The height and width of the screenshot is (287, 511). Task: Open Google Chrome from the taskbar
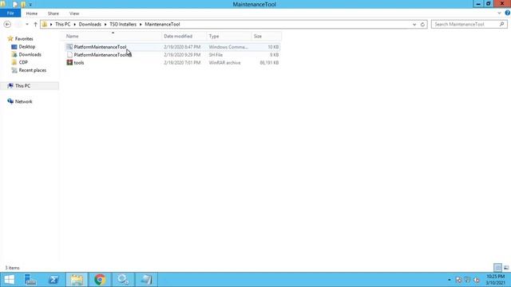tap(100, 280)
